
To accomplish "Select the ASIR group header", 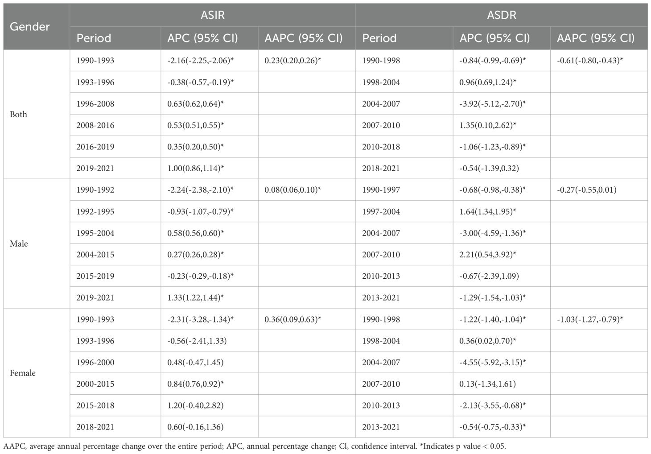I will tap(212, 15).
